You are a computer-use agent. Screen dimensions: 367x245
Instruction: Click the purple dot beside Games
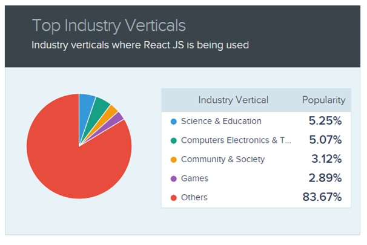(x=174, y=179)
